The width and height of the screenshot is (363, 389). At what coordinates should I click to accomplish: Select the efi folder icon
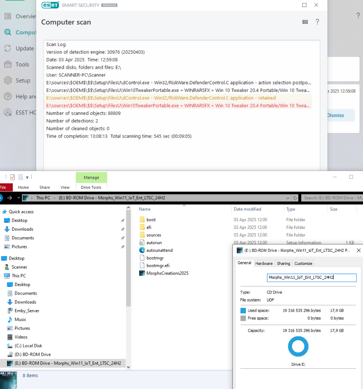pyautogui.click(x=142, y=227)
